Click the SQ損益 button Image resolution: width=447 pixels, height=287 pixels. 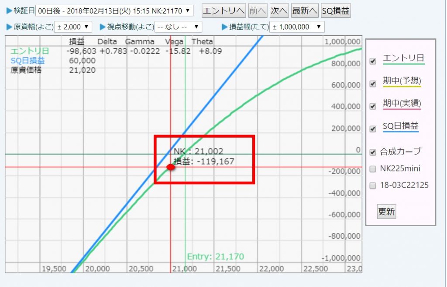coord(336,11)
